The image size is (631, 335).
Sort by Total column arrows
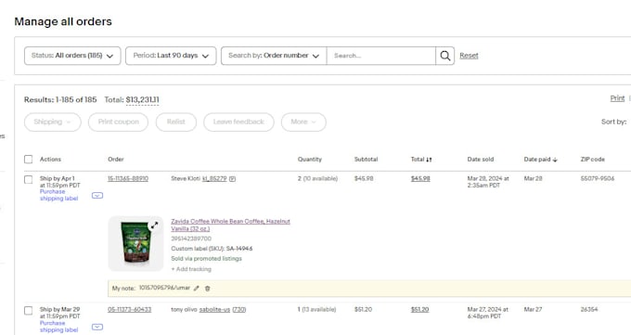(429, 160)
